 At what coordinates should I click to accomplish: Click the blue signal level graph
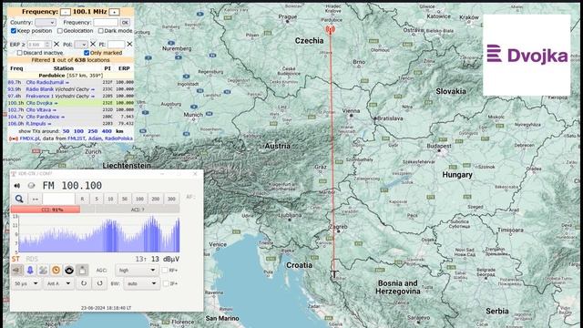point(99,234)
